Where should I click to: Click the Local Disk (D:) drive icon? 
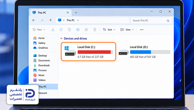click(x=124, y=52)
